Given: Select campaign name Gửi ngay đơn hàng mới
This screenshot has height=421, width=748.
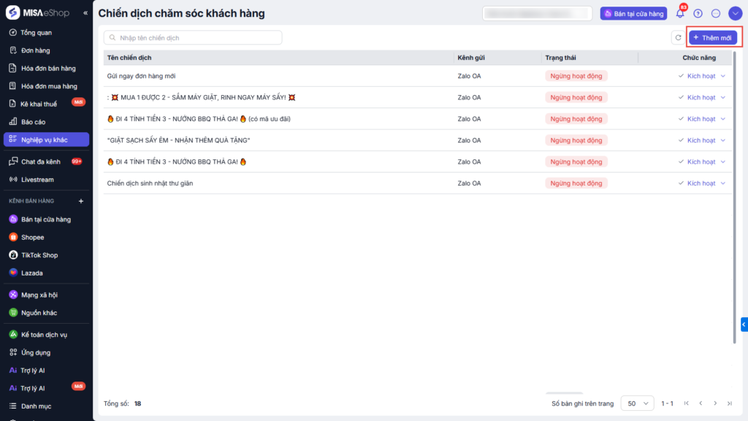Looking at the screenshot, I should tap(141, 76).
